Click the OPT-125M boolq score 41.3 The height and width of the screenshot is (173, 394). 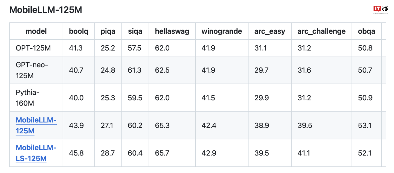click(76, 48)
